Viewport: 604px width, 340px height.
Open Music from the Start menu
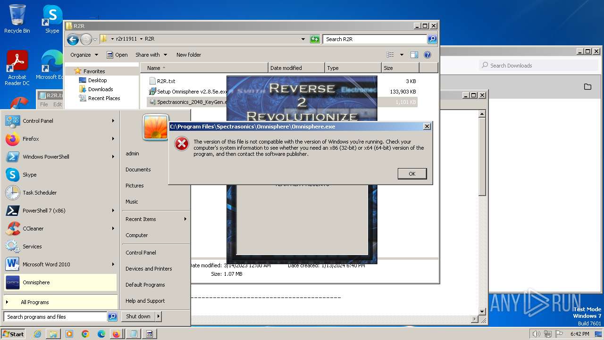(x=132, y=202)
